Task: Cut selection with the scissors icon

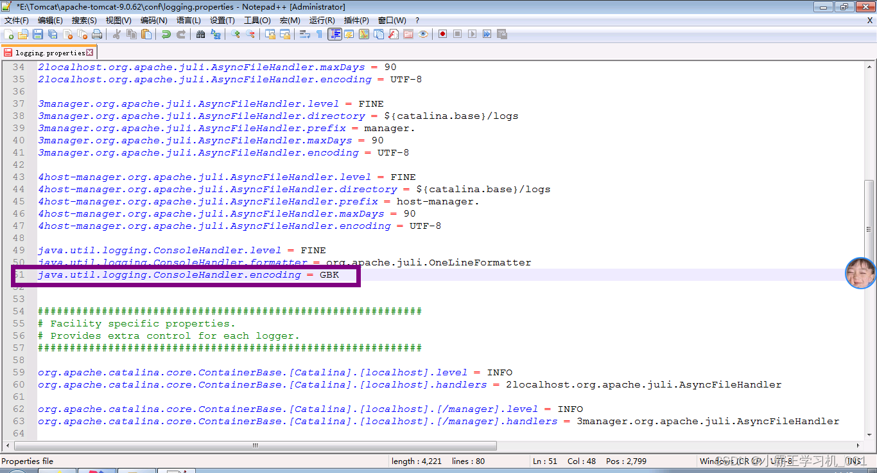Action: pos(116,34)
